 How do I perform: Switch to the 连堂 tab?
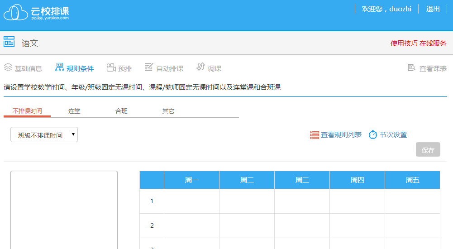[74, 111]
